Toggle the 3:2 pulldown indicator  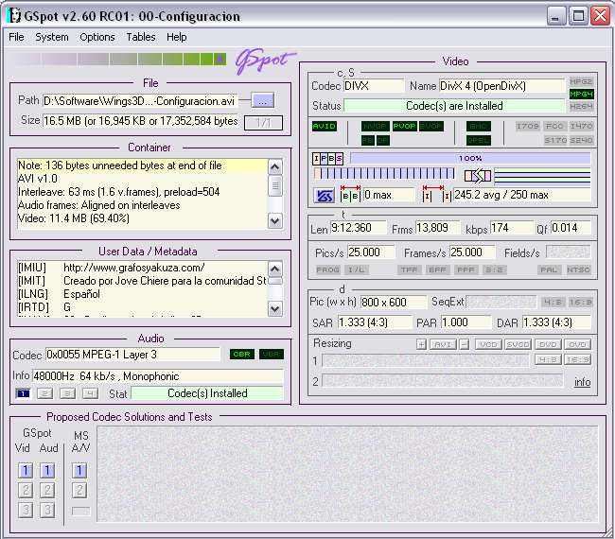click(x=494, y=270)
